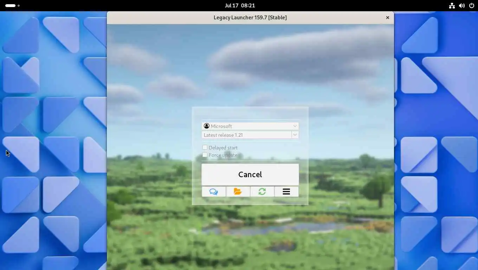Open the support chat bubbles icon
The width and height of the screenshot is (478, 270).
(x=214, y=192)
